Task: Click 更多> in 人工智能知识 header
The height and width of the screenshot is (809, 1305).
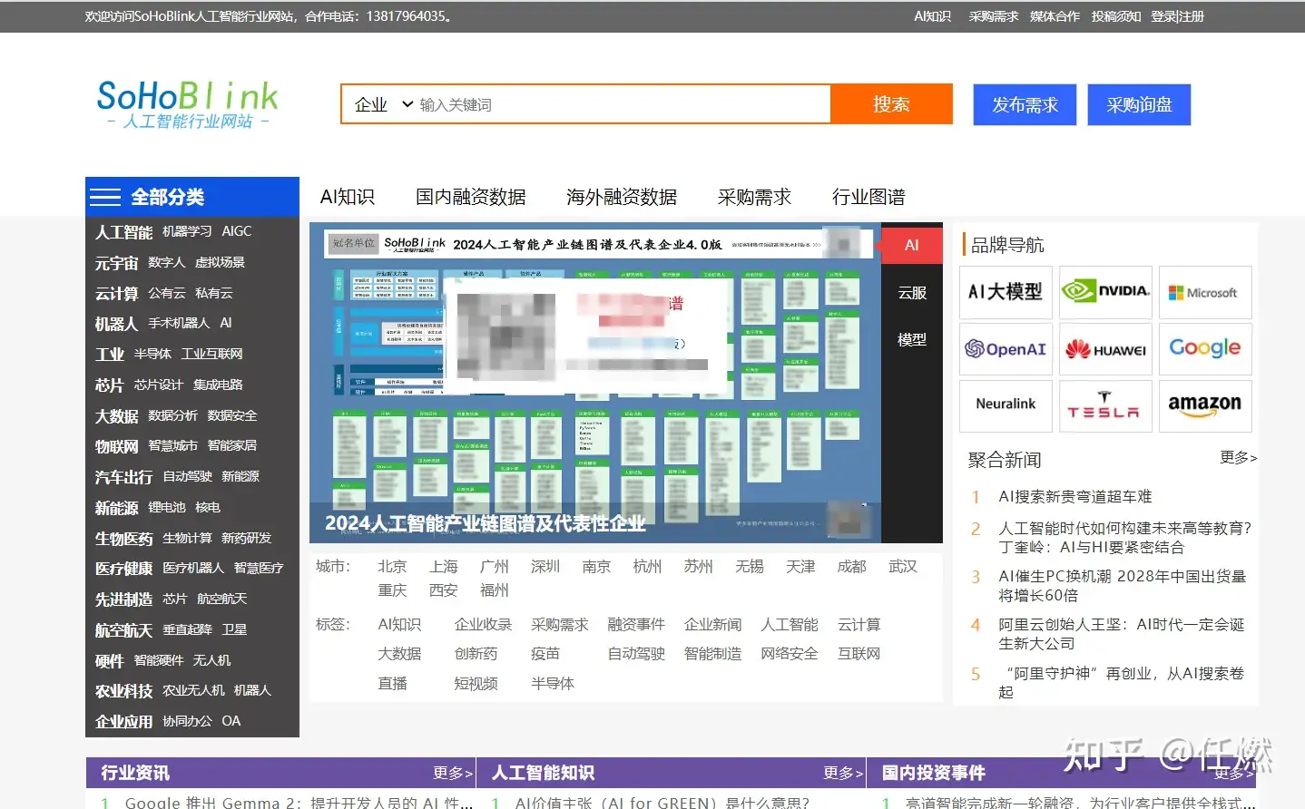Action: tap(843, 773)
